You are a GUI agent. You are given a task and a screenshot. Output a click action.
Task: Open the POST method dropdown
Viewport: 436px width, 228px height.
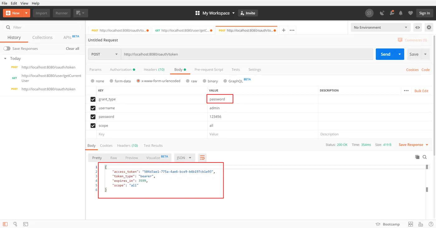(105, 54)
